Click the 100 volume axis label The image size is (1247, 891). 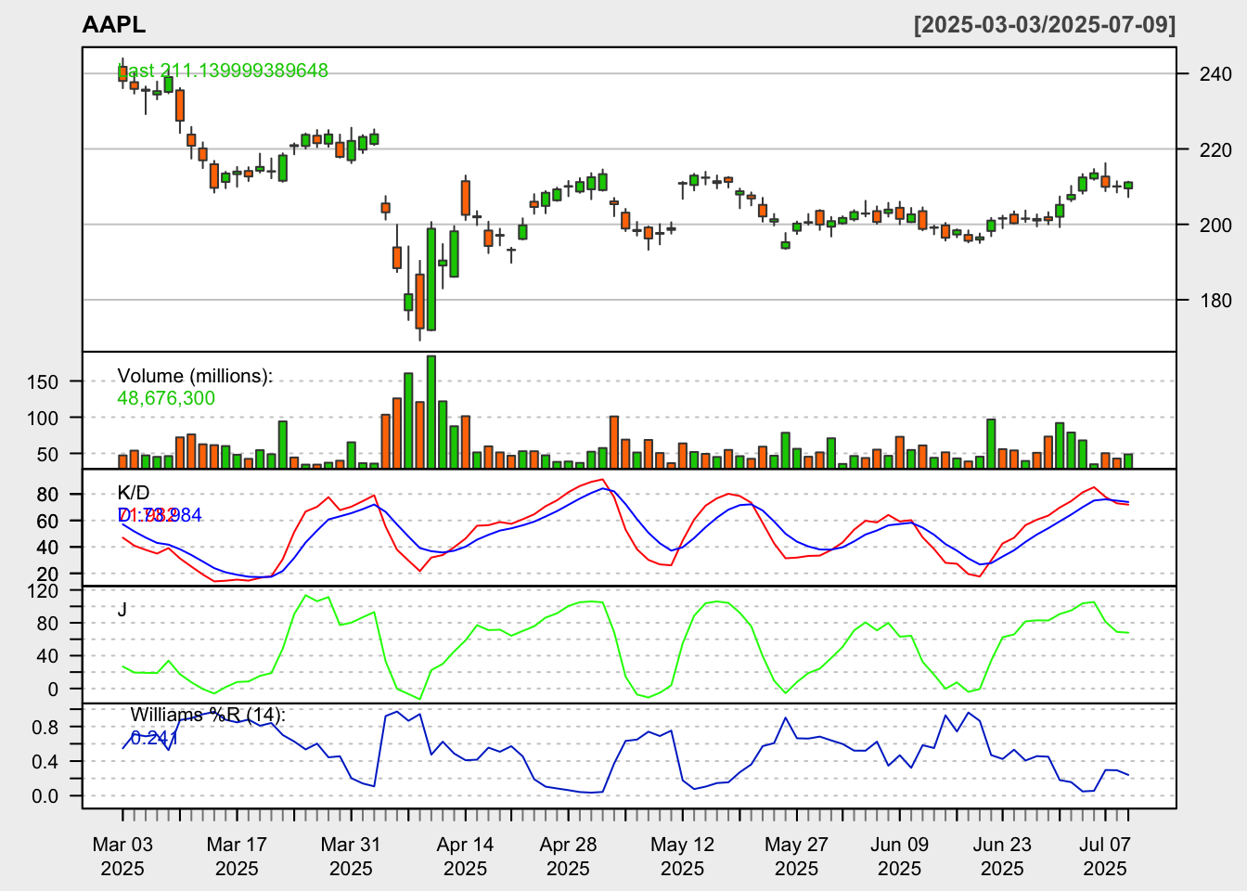tap(43, 418)
